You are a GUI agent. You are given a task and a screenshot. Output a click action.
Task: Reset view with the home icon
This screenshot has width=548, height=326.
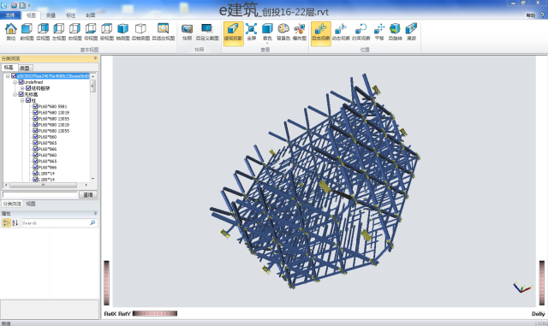[x=11, y=32]
